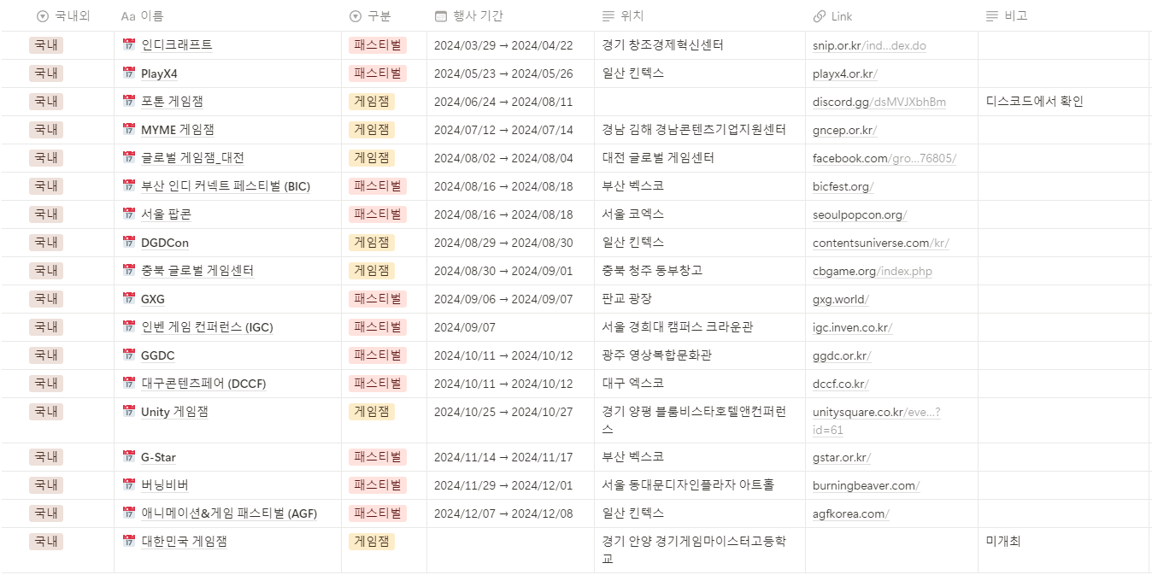Click date 2024/09/07 in IGC row
Screen dimensions: 1152x575
[x=465, y=327]
